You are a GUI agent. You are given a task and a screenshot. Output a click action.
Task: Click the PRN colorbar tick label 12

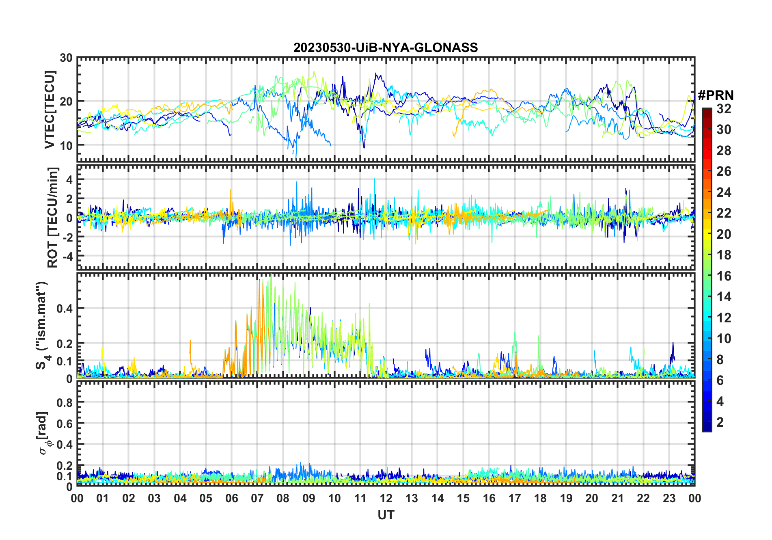[724, 318]
